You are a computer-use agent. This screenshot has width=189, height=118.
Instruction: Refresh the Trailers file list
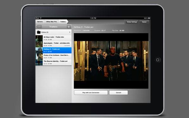(x=69, y=27)
